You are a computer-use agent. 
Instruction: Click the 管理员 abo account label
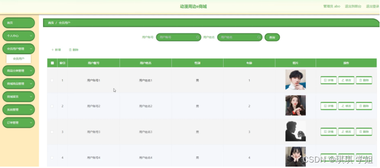(x=332, y=6)
